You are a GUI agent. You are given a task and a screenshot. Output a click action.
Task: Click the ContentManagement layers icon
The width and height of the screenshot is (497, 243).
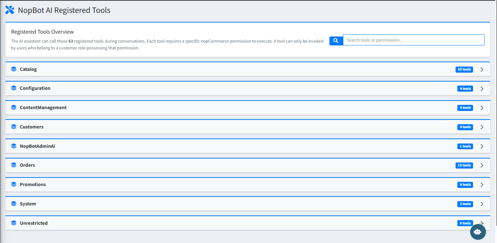[x=14, y=107]
